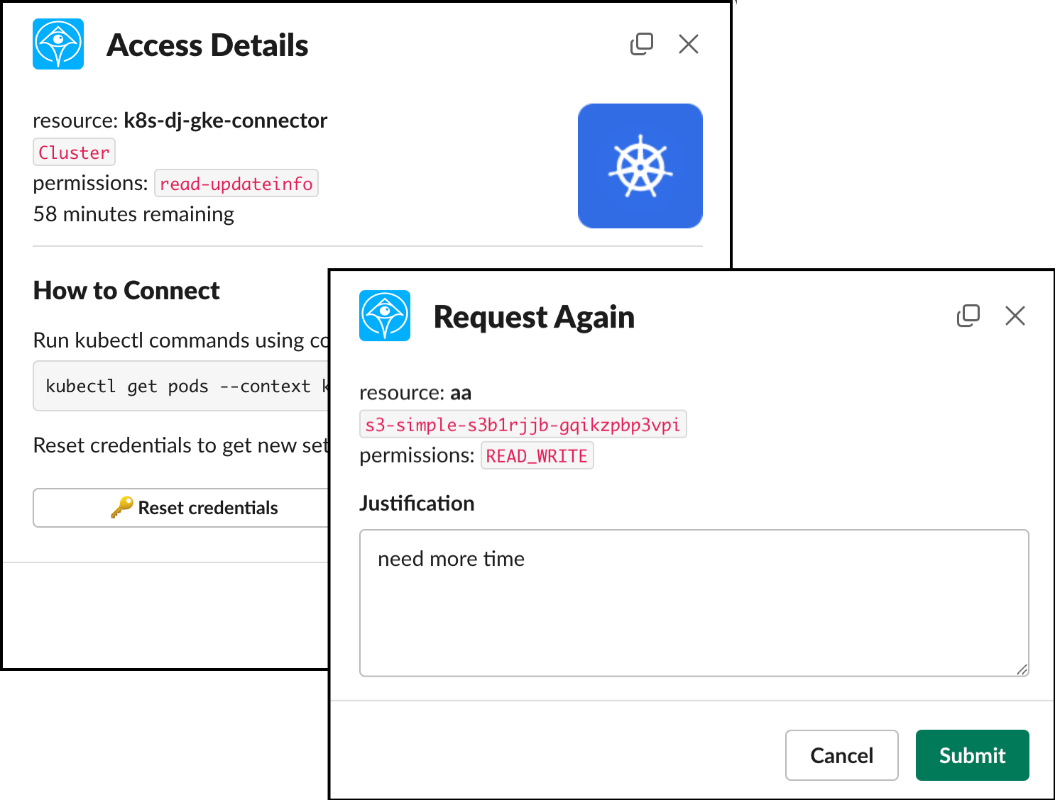This screenshot has width=1055, height=800.
Task: Click the s3-simple resource ID tag
Action: click(523, 424)
